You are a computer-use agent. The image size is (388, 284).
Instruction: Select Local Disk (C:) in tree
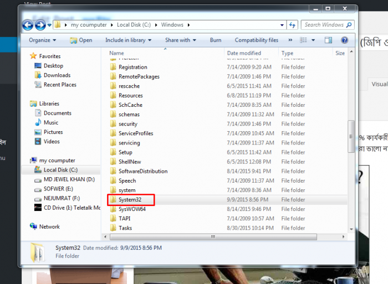click(x=60, y=170)
